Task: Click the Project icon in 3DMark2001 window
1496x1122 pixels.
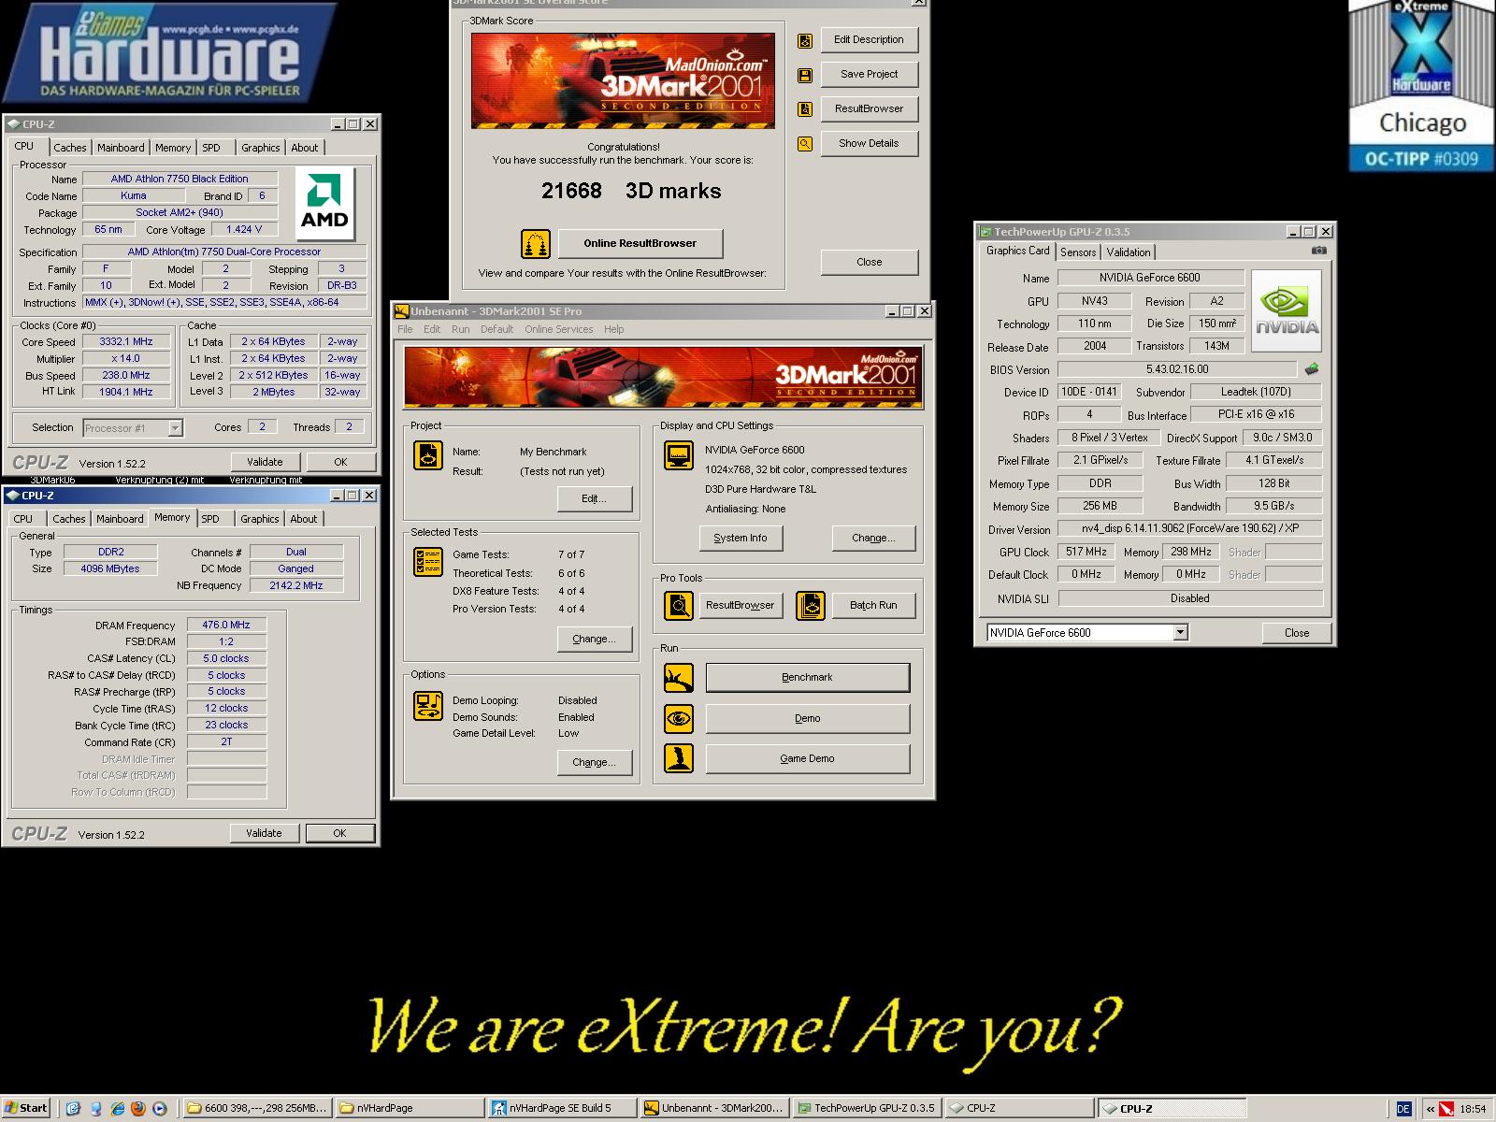Action: (428, 455)
